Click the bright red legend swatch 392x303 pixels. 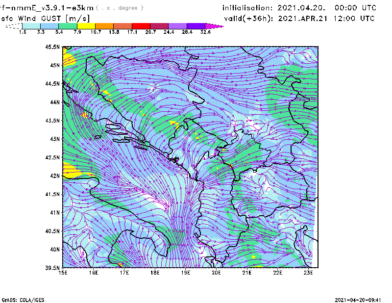coord(141,26)
